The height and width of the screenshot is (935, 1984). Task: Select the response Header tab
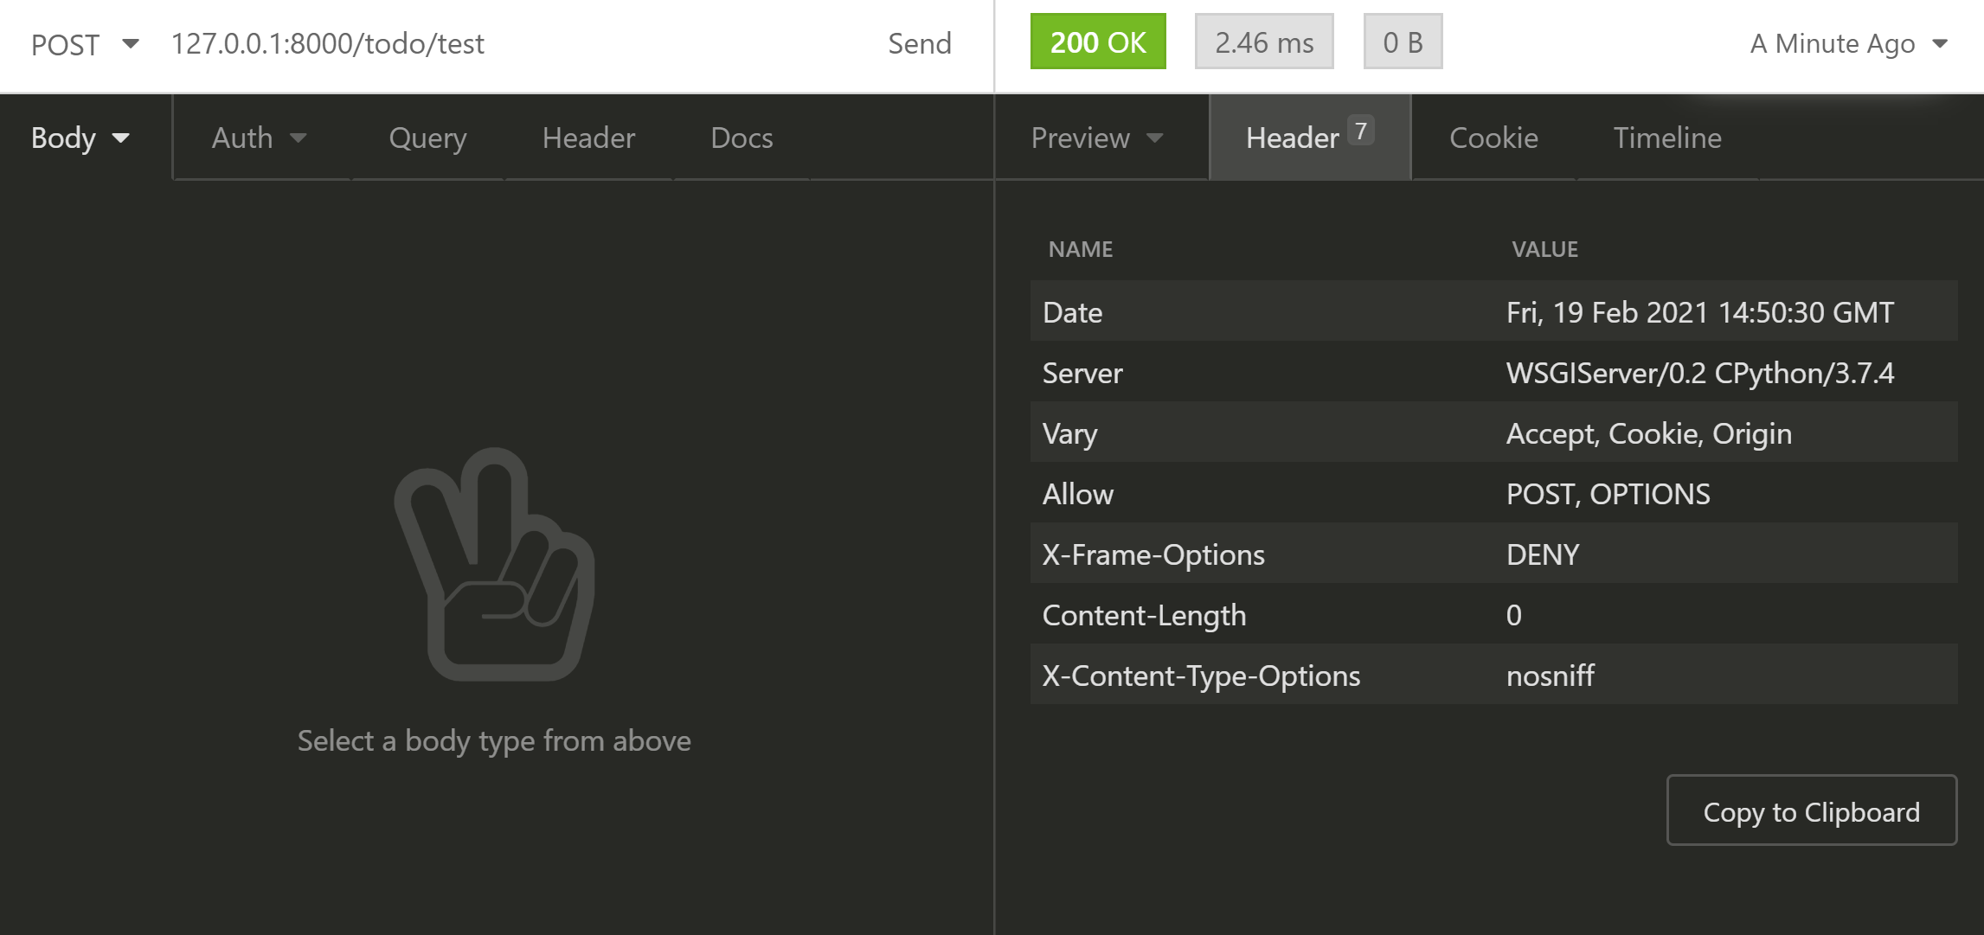pos(1307,138)
